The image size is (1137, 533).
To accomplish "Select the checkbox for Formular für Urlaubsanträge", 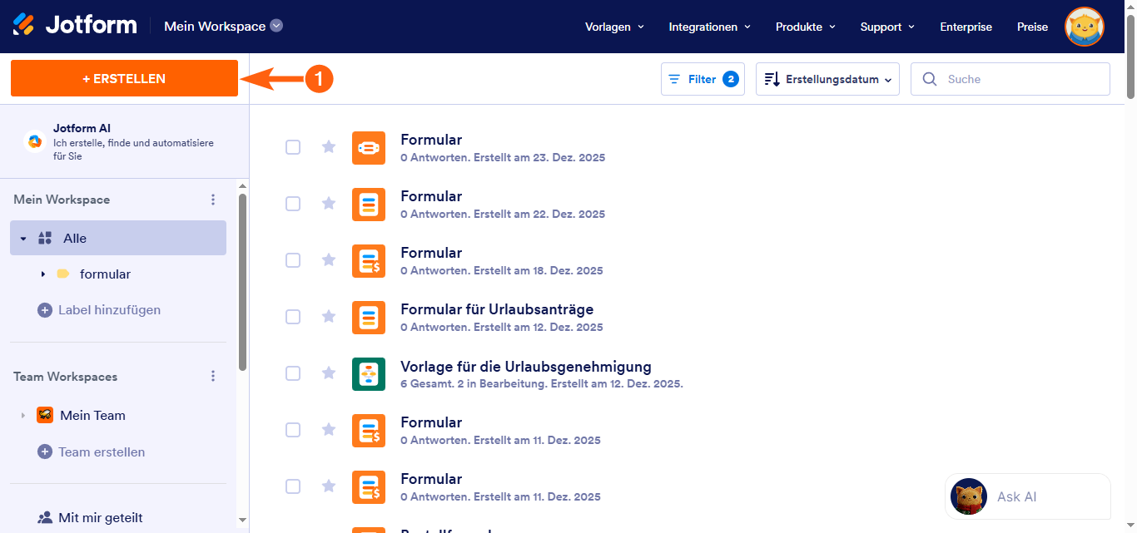I will (293, 317).
